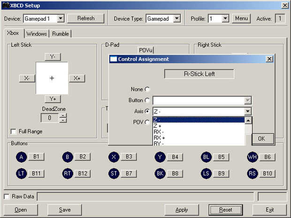The height and width of the screenshot is (218, 291).
Task: Click the Left Stick X+ mapping button
Action: click(77, 78)
